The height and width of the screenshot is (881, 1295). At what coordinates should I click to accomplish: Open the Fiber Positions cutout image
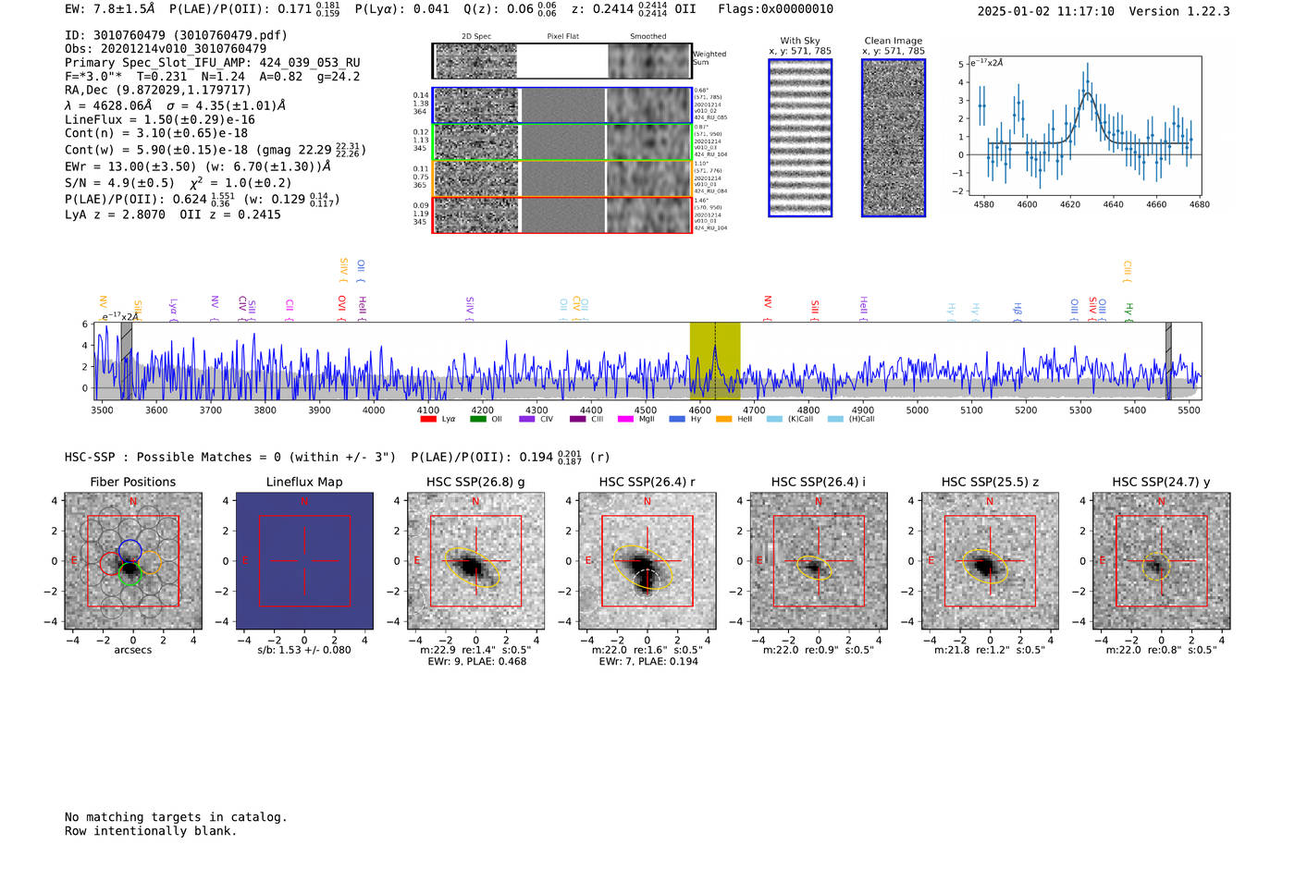(133, 561)
